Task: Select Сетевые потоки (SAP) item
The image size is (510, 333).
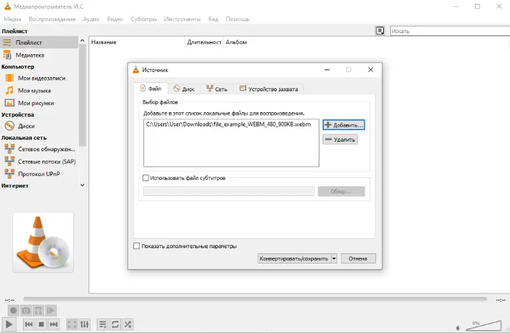Action: (x=39, y=161)
